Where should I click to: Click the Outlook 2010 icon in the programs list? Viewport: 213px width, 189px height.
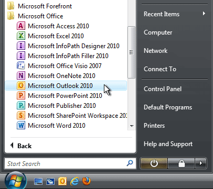point(21,86)
